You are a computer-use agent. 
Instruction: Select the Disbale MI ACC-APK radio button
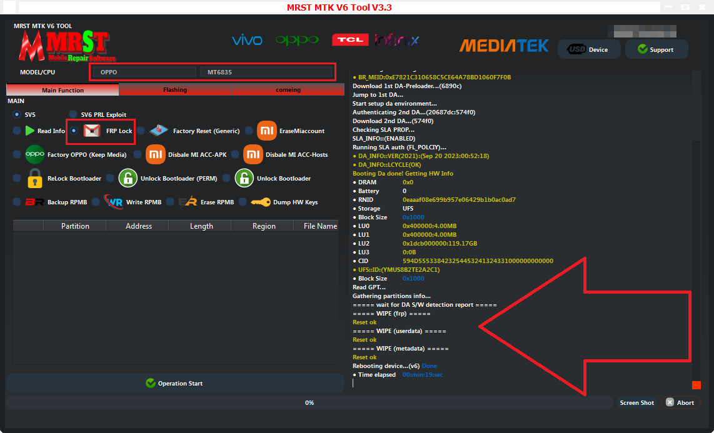click(x=138, y=155)
